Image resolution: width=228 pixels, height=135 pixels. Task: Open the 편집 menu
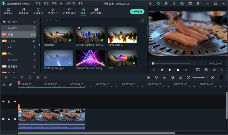point(46,4)
